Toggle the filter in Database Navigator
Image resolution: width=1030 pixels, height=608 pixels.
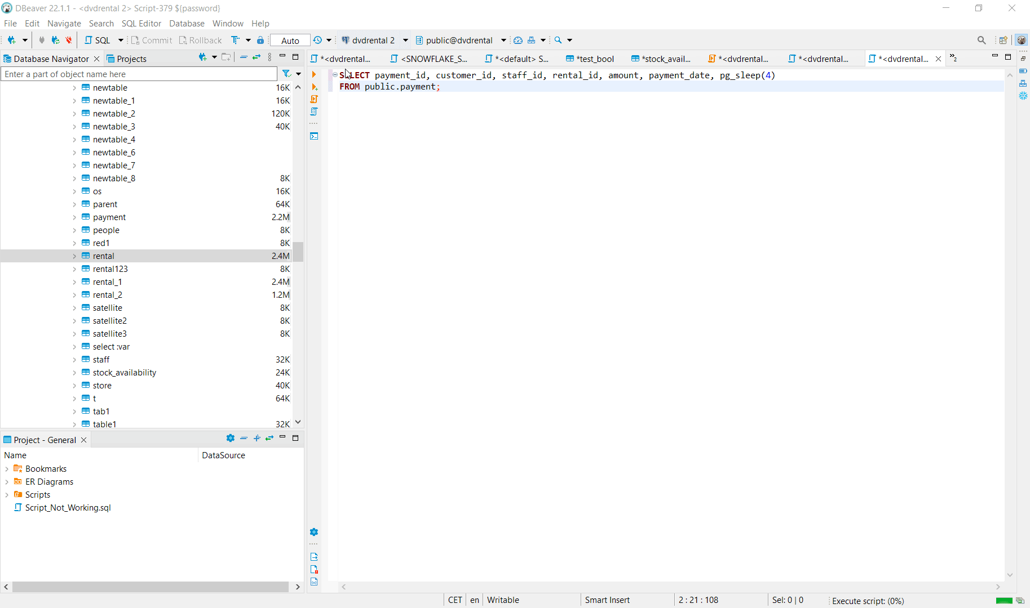(286, 74)
